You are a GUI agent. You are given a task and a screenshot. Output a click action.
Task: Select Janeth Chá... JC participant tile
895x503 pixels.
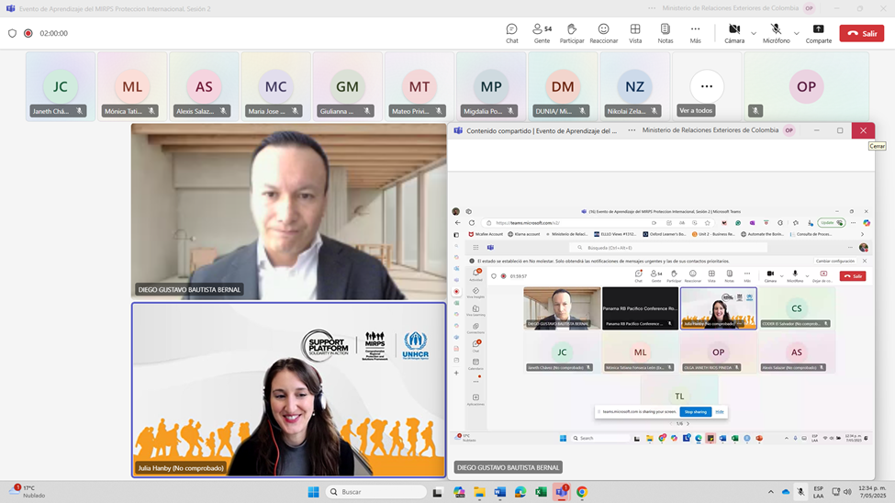pyautogui.click(x=61, y=86)
